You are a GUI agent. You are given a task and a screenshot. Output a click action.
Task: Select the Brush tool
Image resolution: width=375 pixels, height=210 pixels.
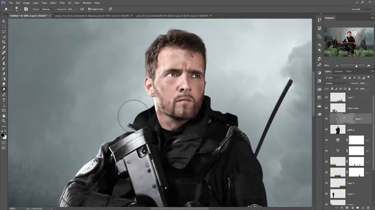[4, 58]
